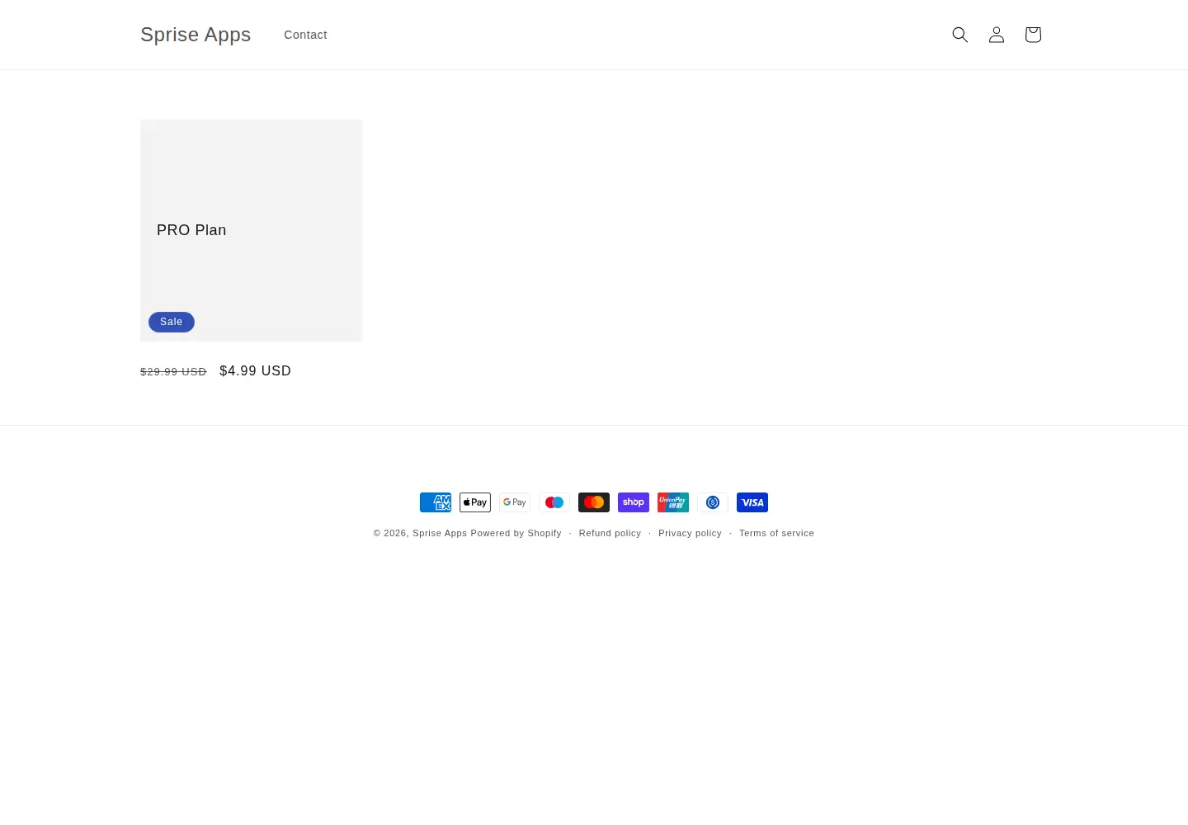Go to the Contact menu item
This screenshot has height=825, width=1188.
pos(305,35)
